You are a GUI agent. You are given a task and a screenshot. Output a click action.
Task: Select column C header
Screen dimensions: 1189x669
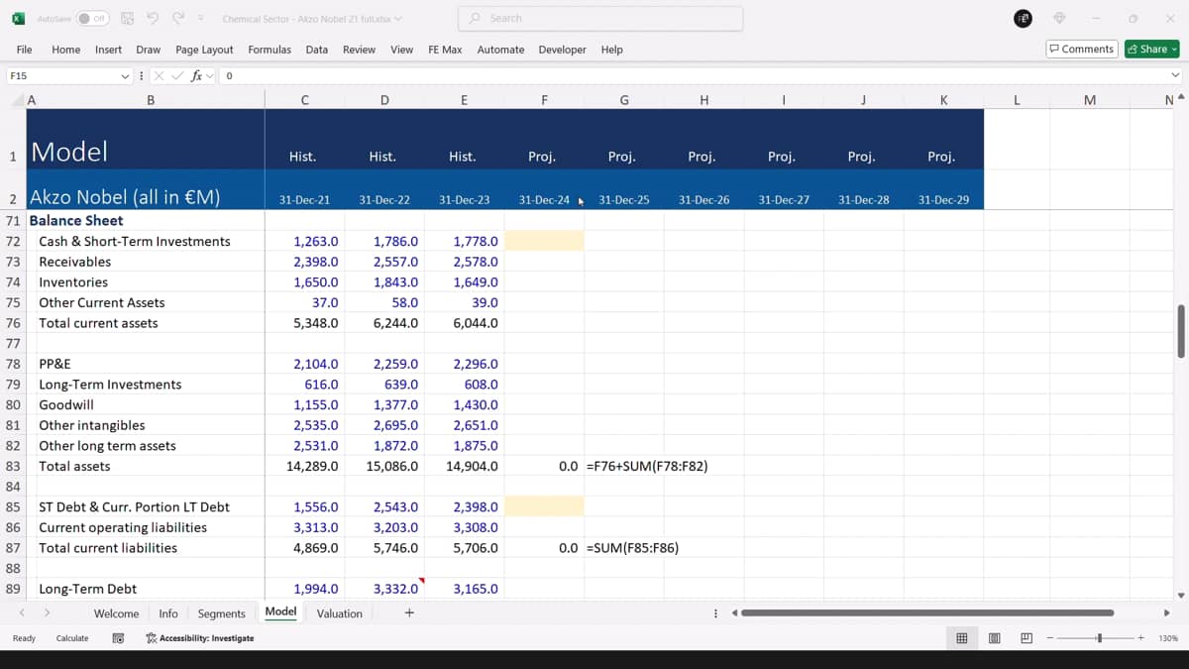(x=304, y=100)
